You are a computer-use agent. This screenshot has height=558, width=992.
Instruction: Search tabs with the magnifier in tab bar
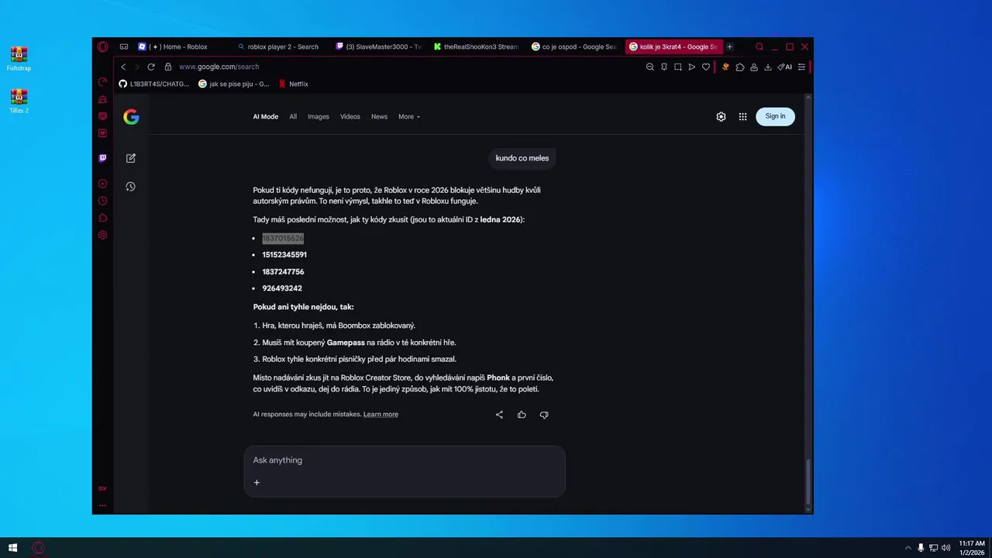759,46
